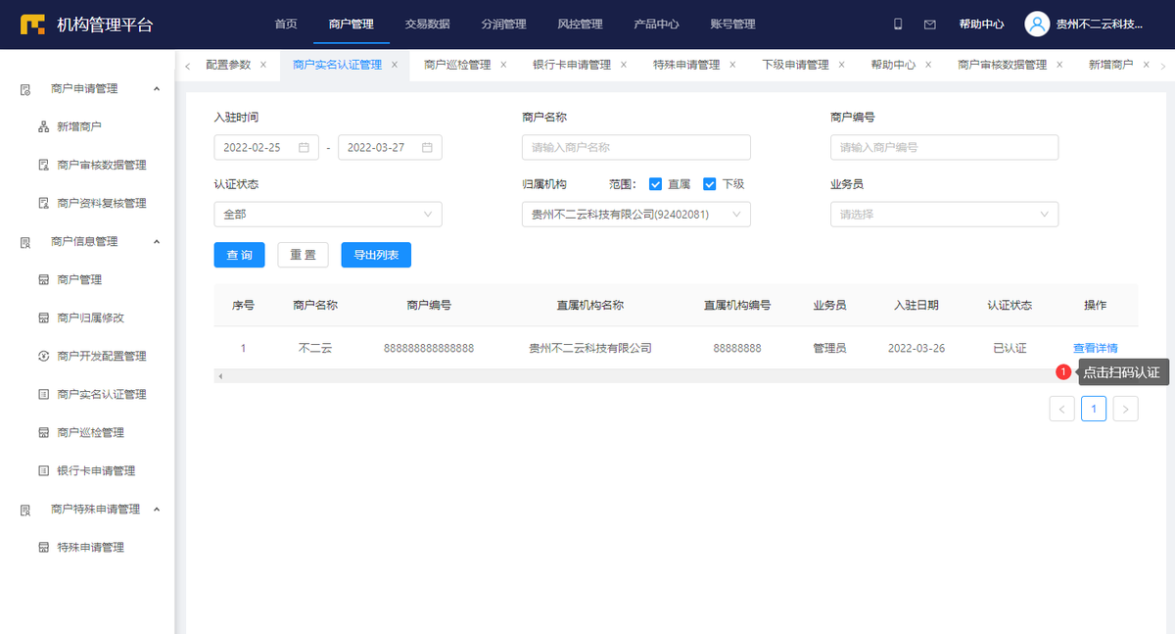
Task: Close the 商户实名认证管理 tab
Action: tap(395, 65)
